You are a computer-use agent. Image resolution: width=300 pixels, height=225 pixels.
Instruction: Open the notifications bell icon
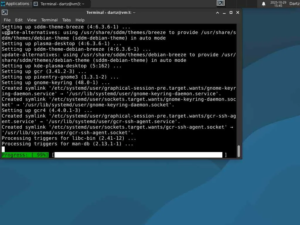[263, 4]
